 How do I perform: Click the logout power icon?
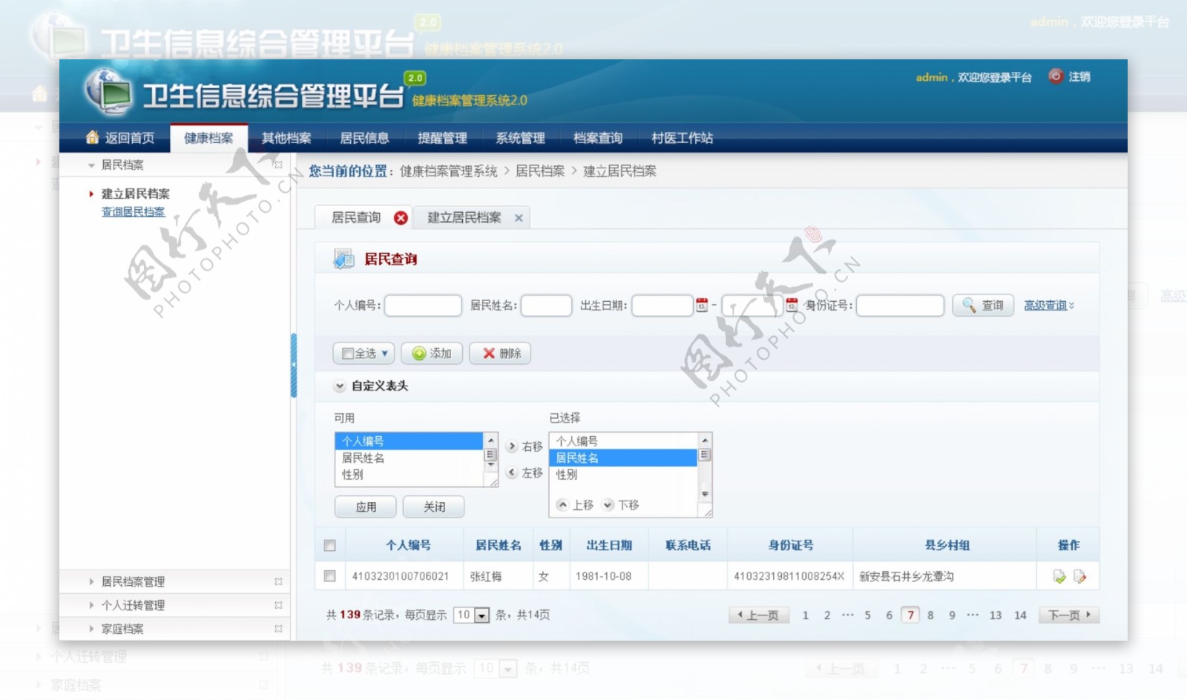[x=1056, y=76]
